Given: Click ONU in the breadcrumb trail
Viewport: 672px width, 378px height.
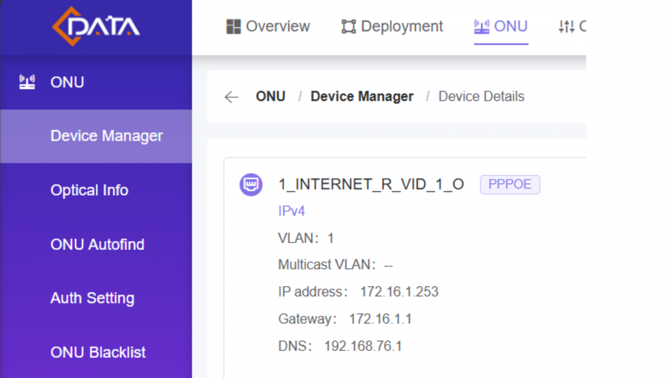Looking at the screenshot, I should 270,96.
